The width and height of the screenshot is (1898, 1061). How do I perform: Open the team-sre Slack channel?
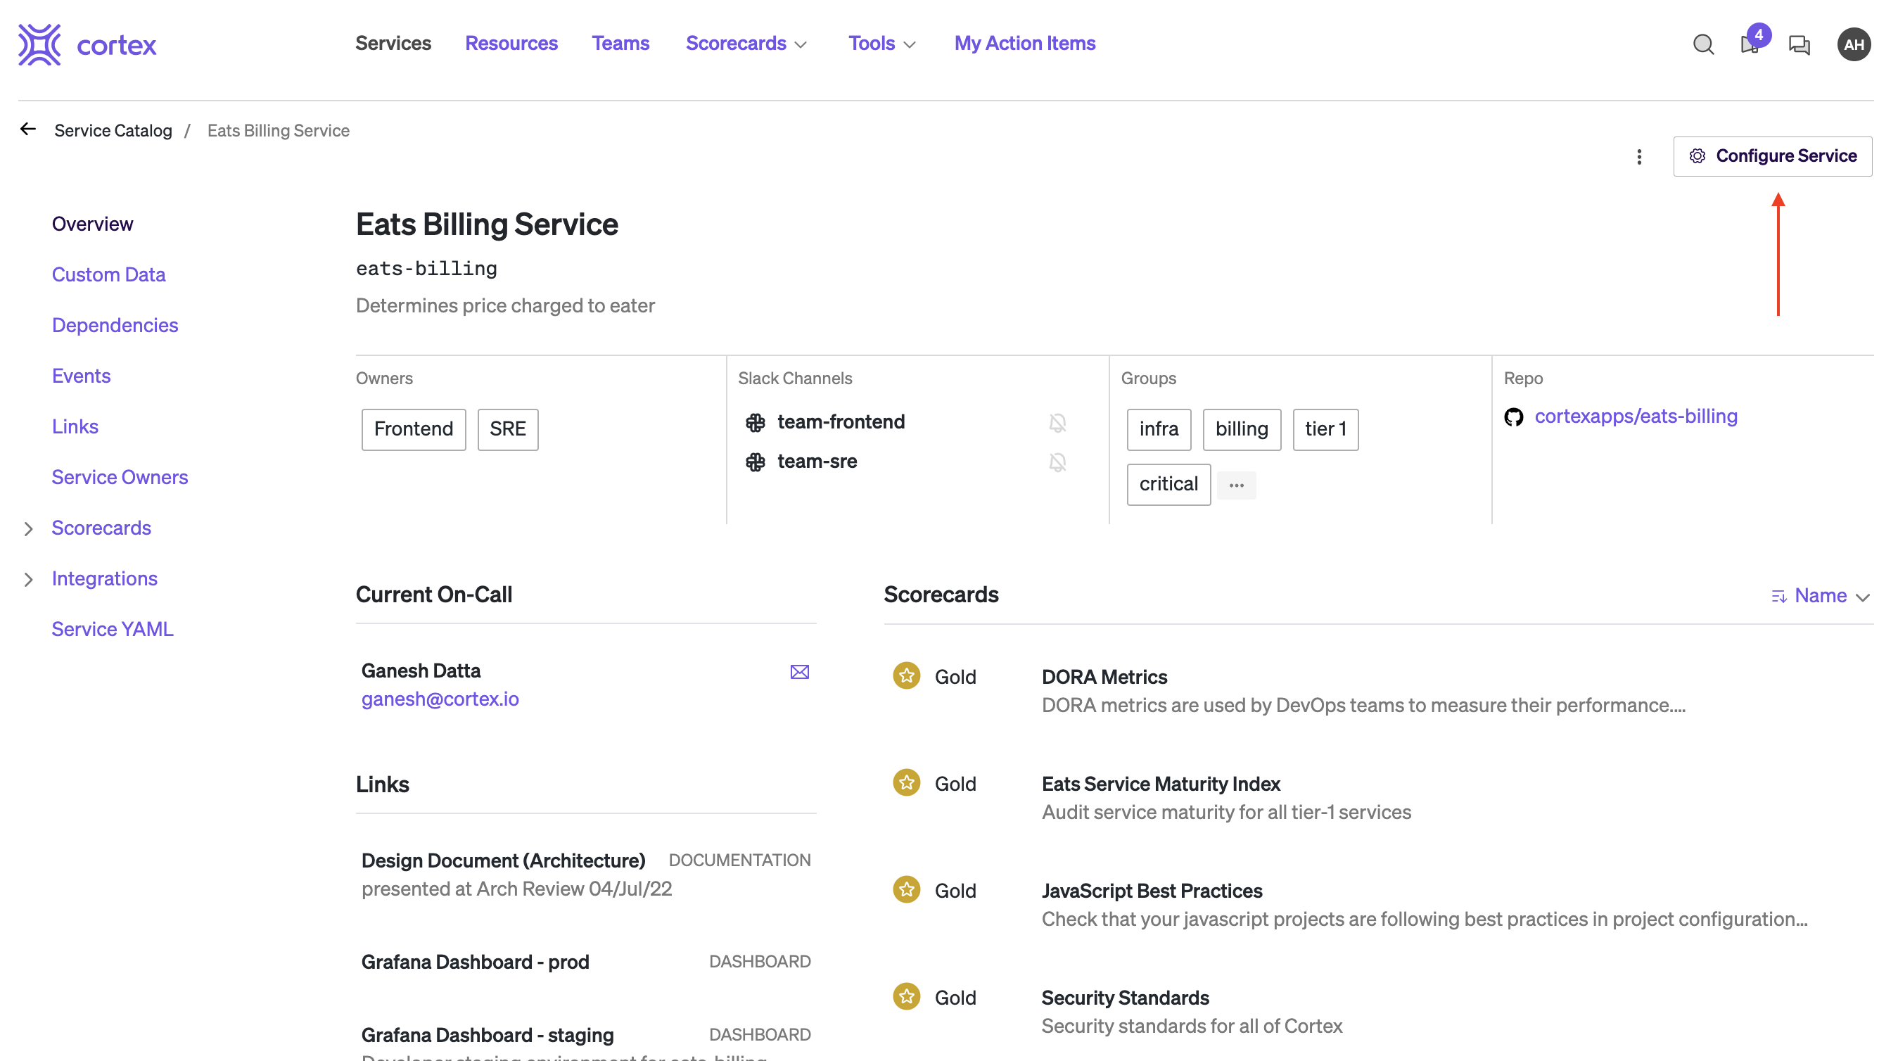point(817,462)
